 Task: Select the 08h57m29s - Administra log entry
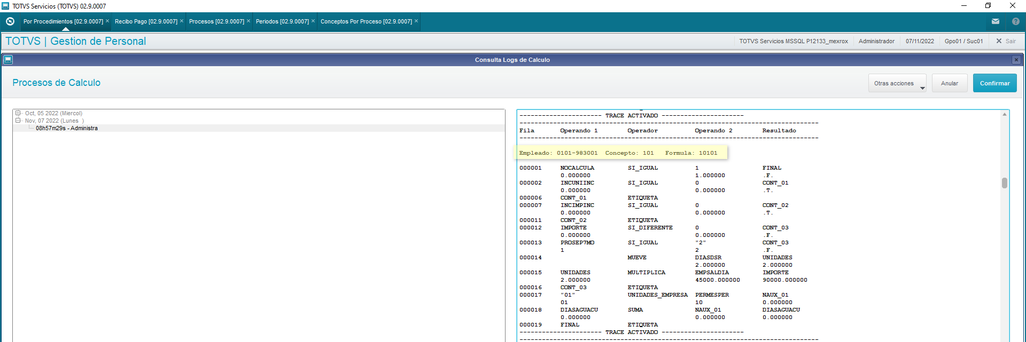click(67, 128)
